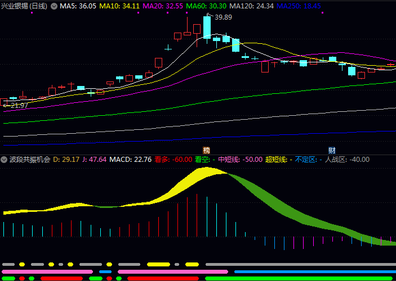396x281 pixels.
Task: Select the 兴业银锡(日线) stock title
Action: [x=24, y=6]
